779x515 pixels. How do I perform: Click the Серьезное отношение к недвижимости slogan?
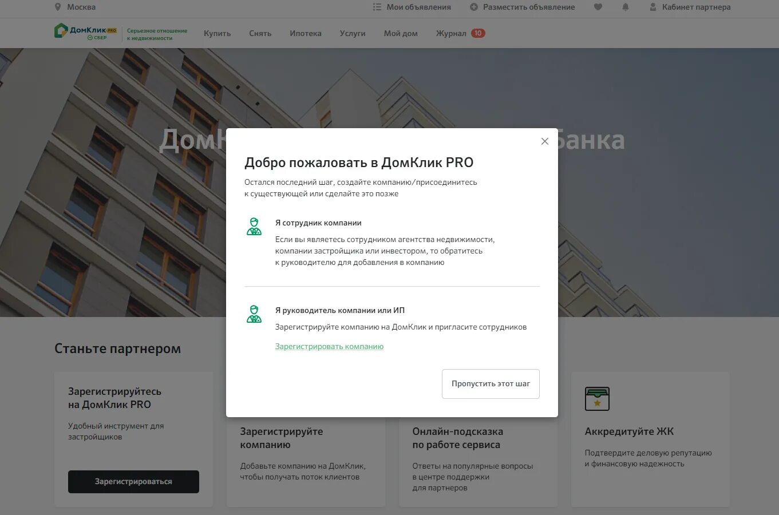click(157, 34)
